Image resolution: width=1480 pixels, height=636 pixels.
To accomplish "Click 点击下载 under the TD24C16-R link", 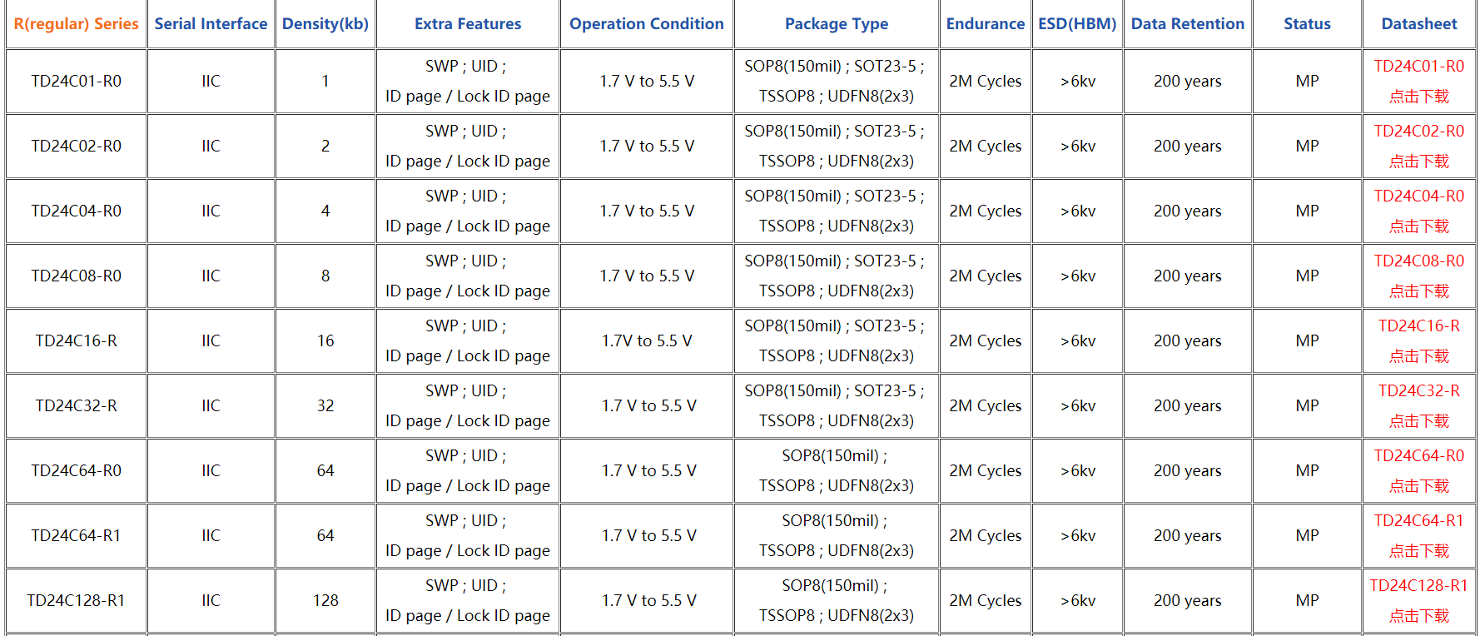I will pos(1418,356).
